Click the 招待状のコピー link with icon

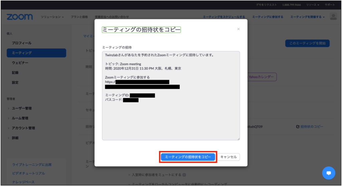tap(310, 127)
